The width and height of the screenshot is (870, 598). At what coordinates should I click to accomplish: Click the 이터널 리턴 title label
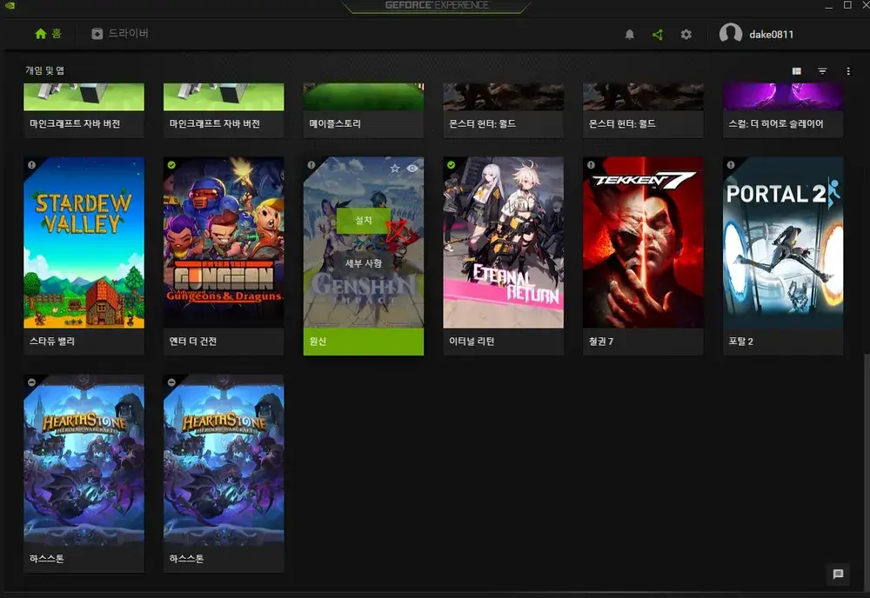[472, 342]
